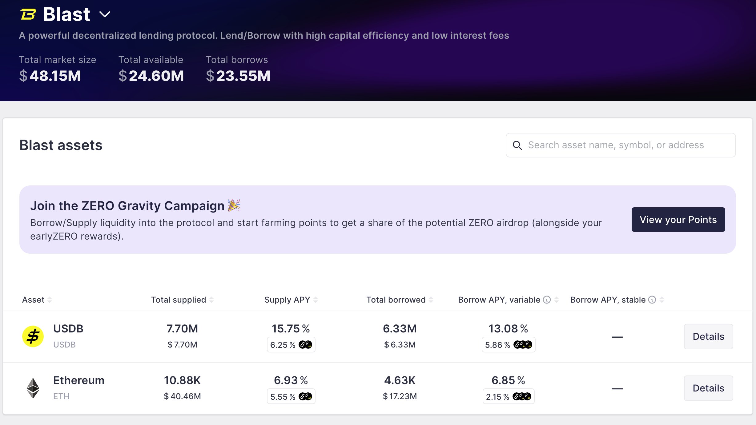This screenshot has width=756, height=425.
Task: Click Ethereum supply APY 6.93 %
Action: (291, 380)
